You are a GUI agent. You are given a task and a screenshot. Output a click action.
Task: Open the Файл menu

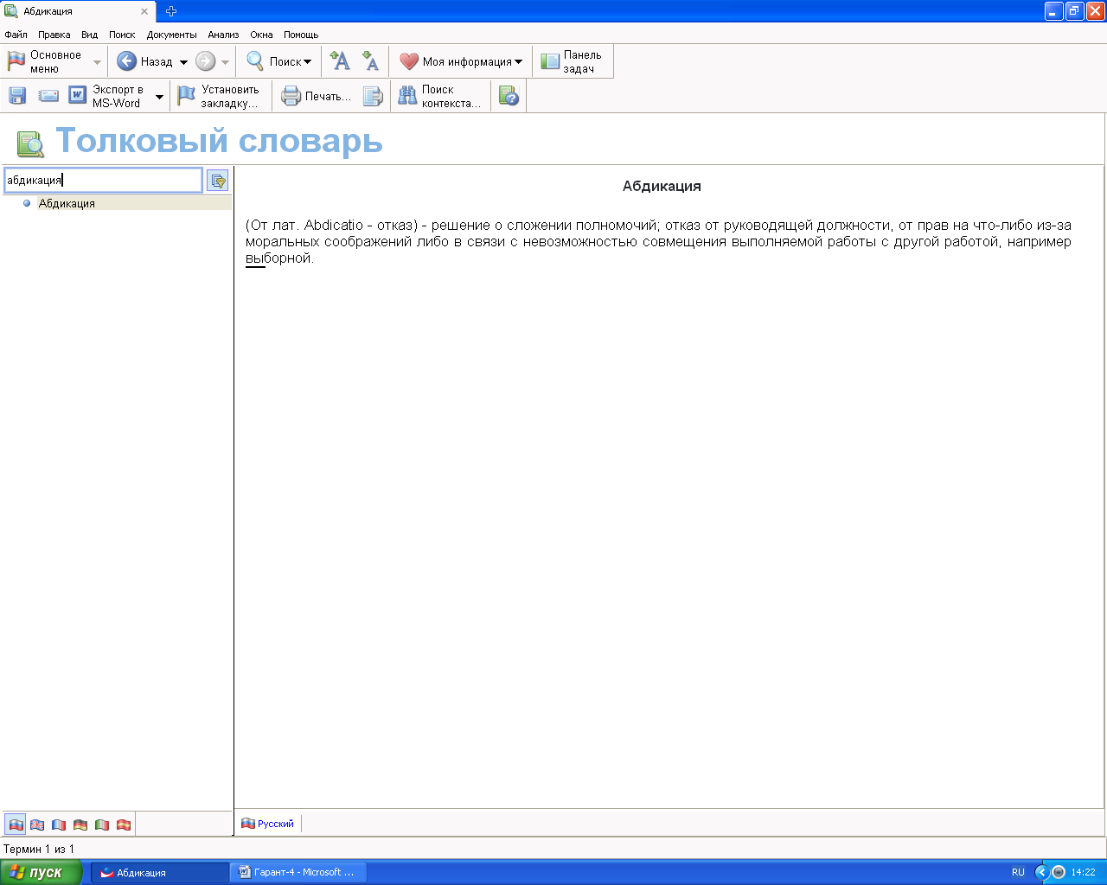[x=16, y=35]
